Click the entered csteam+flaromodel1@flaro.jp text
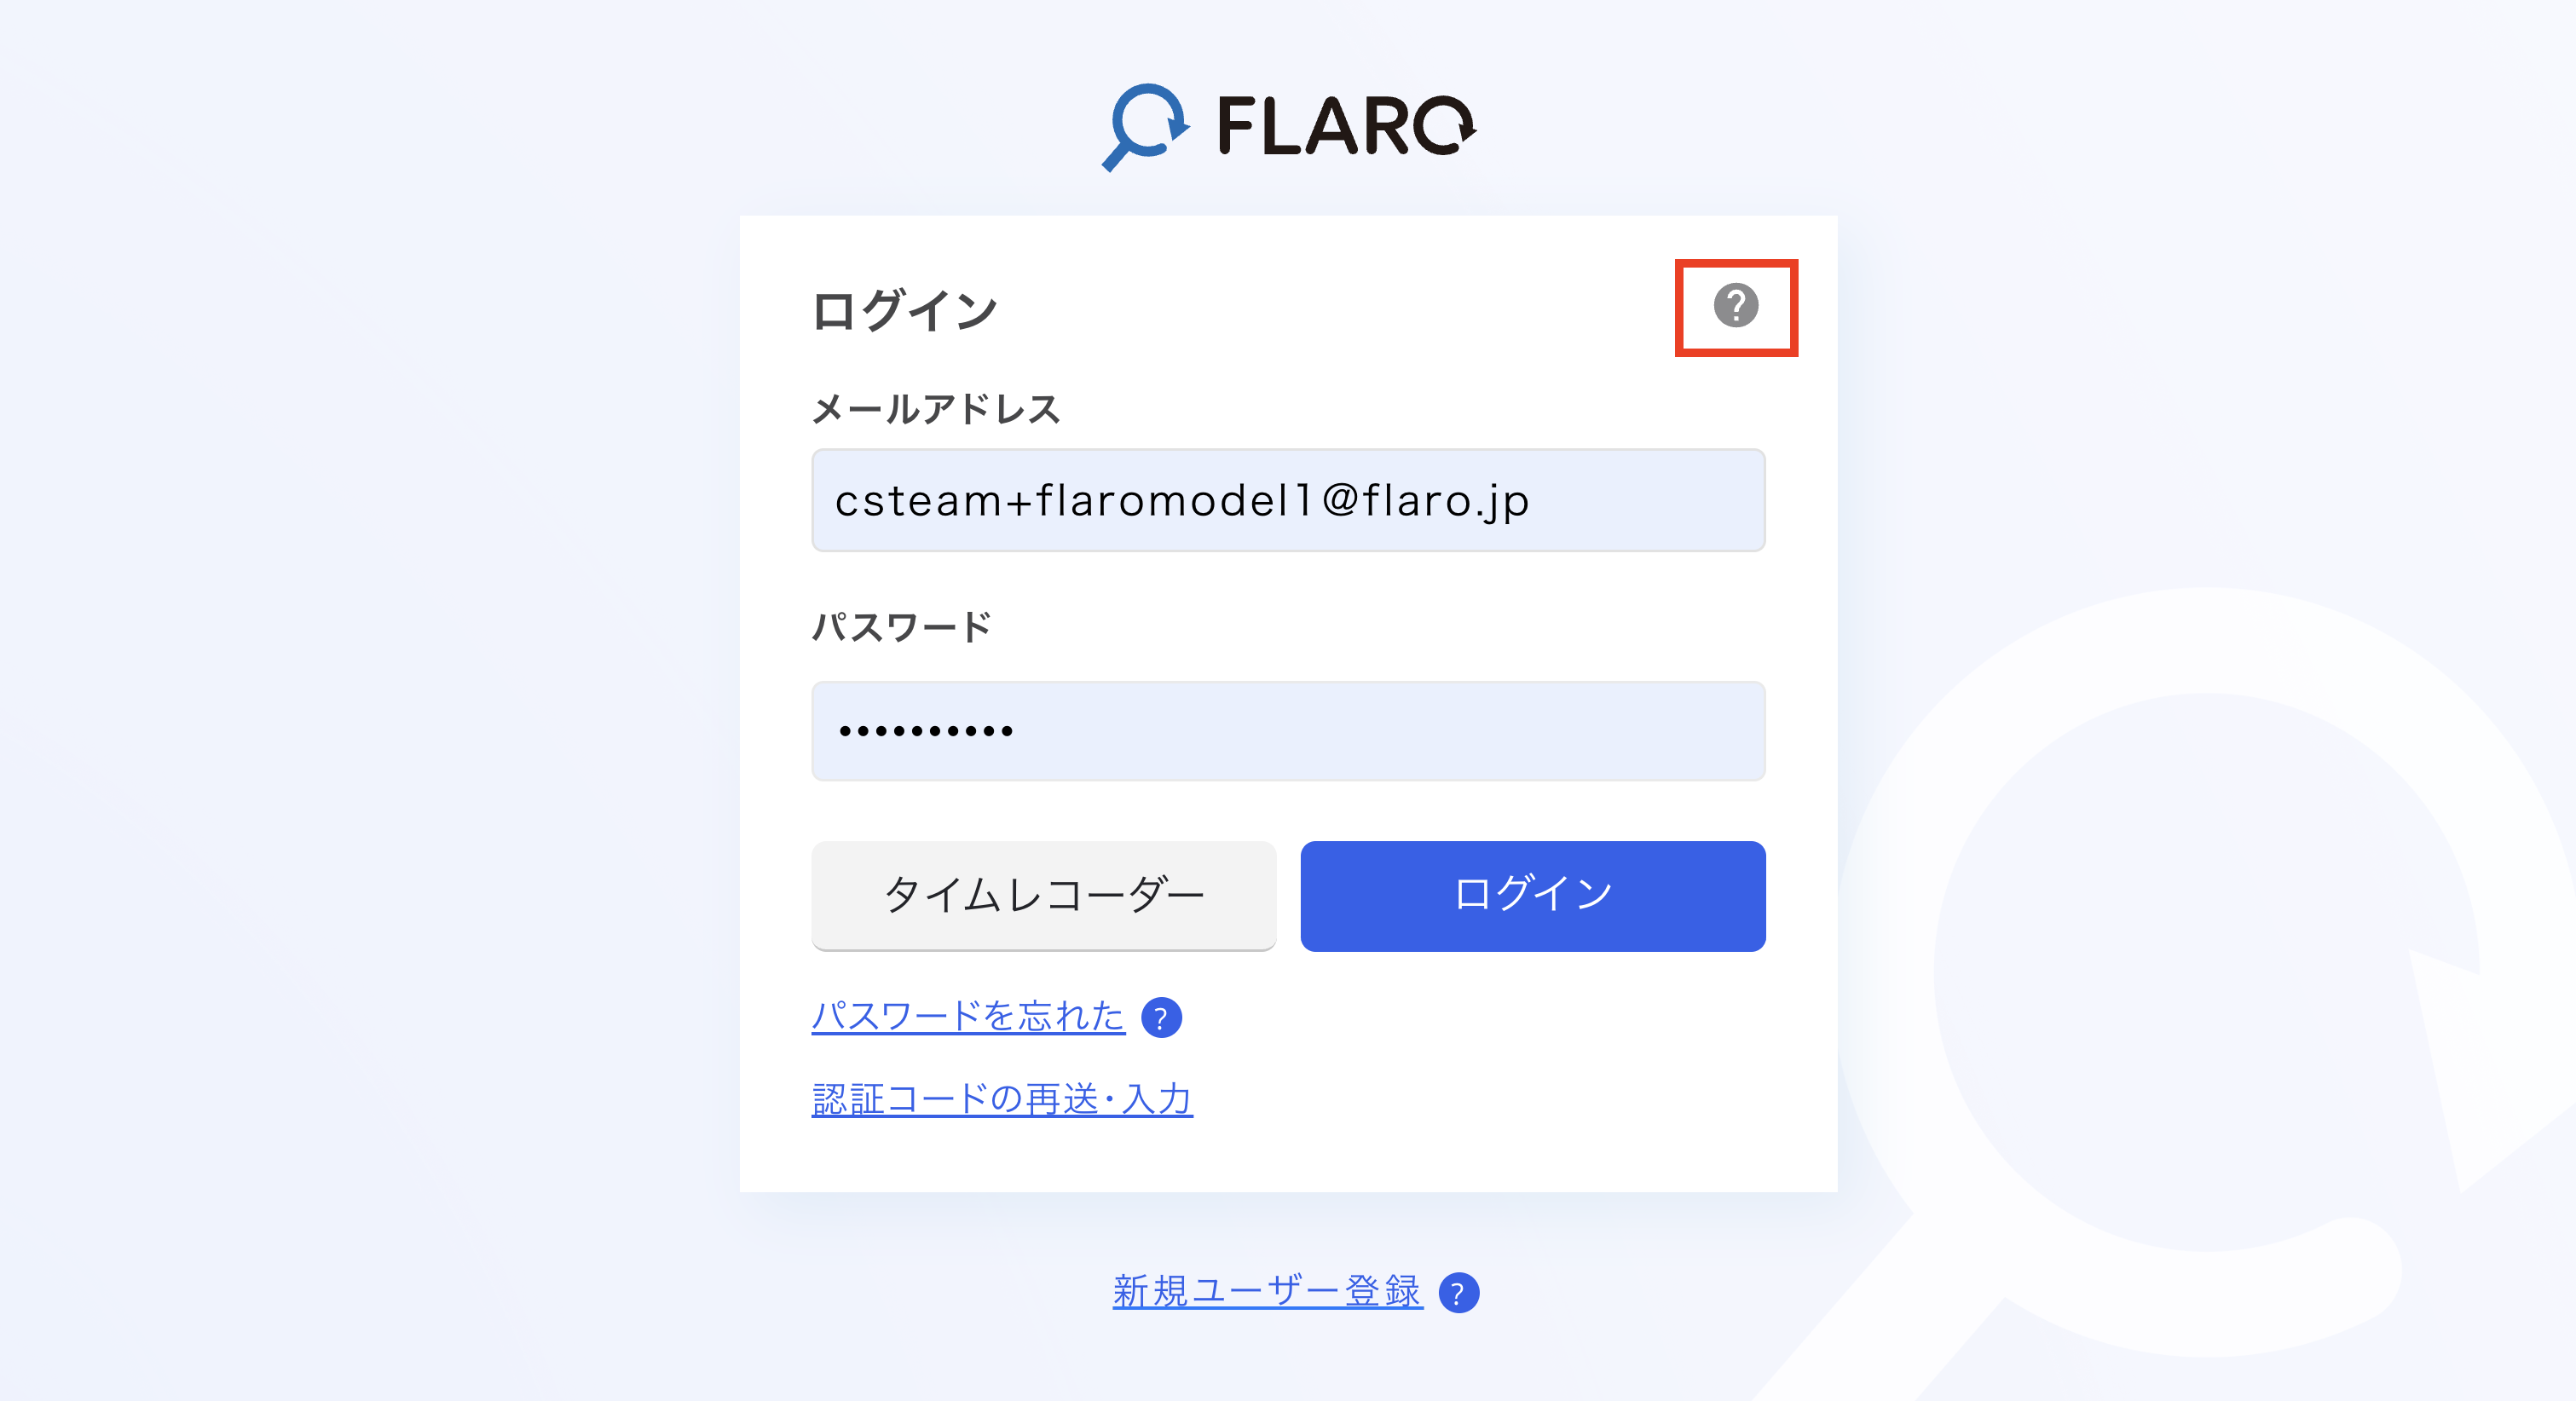Screen dimensions: 2576x1401 (x=1181, y=501)
